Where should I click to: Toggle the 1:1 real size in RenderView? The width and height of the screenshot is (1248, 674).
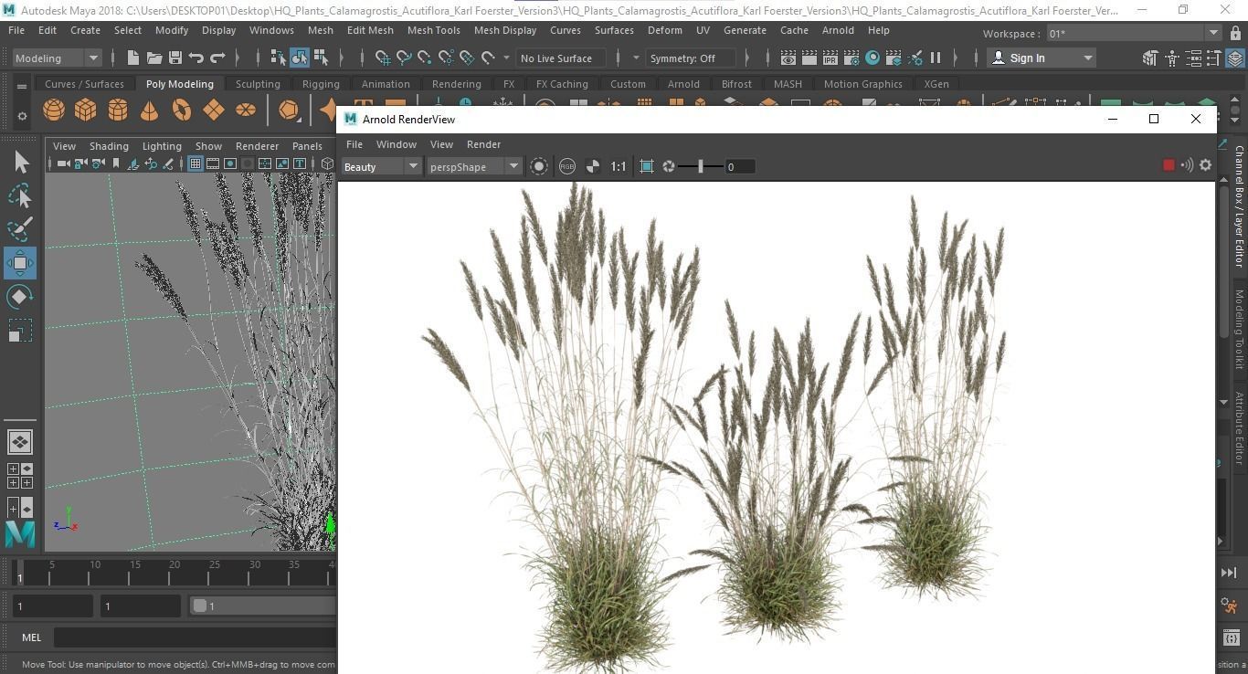[x=619, y=166]
